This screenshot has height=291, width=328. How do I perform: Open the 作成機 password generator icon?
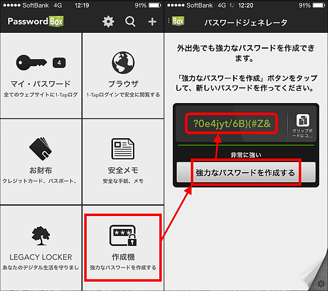coord(123,235)
